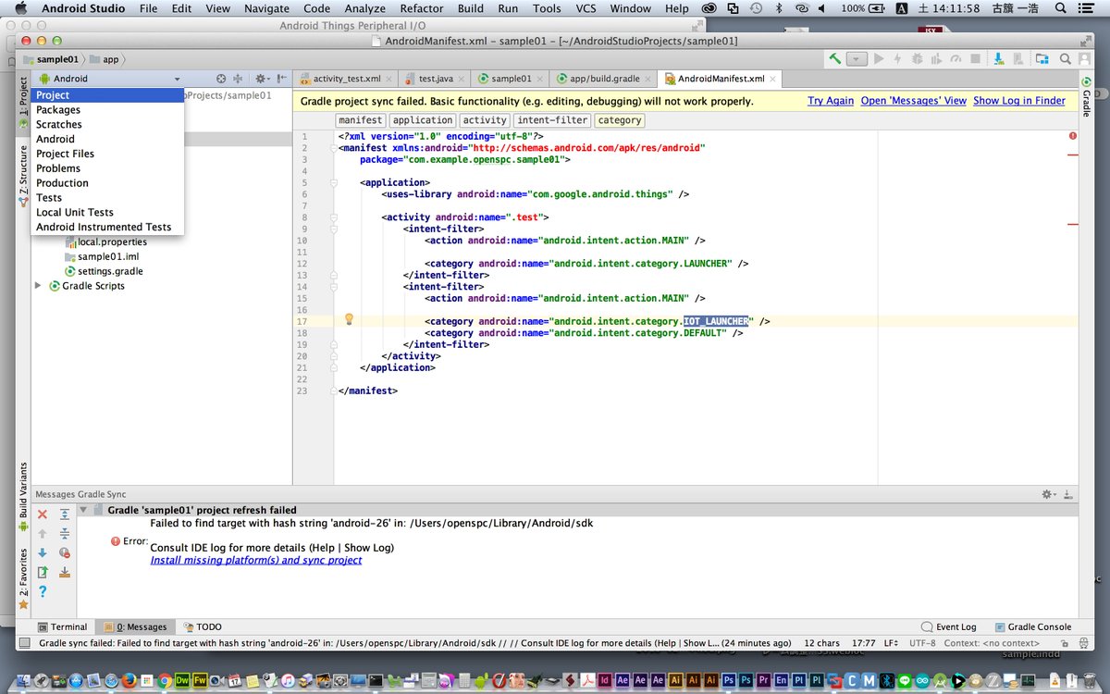This screenshot has height=694, width=1110.
Task: Click Expand All icon in Messages toolbar
Action: (65, 514)
